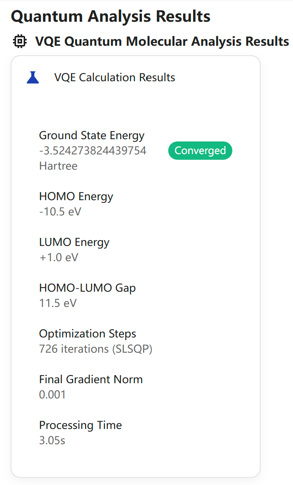Click the ground state energy value -3.524273824439754
293x485 pixels.
[x=93, y=151]
